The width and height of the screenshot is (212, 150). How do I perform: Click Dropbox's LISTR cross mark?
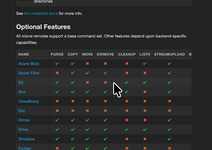145,139
